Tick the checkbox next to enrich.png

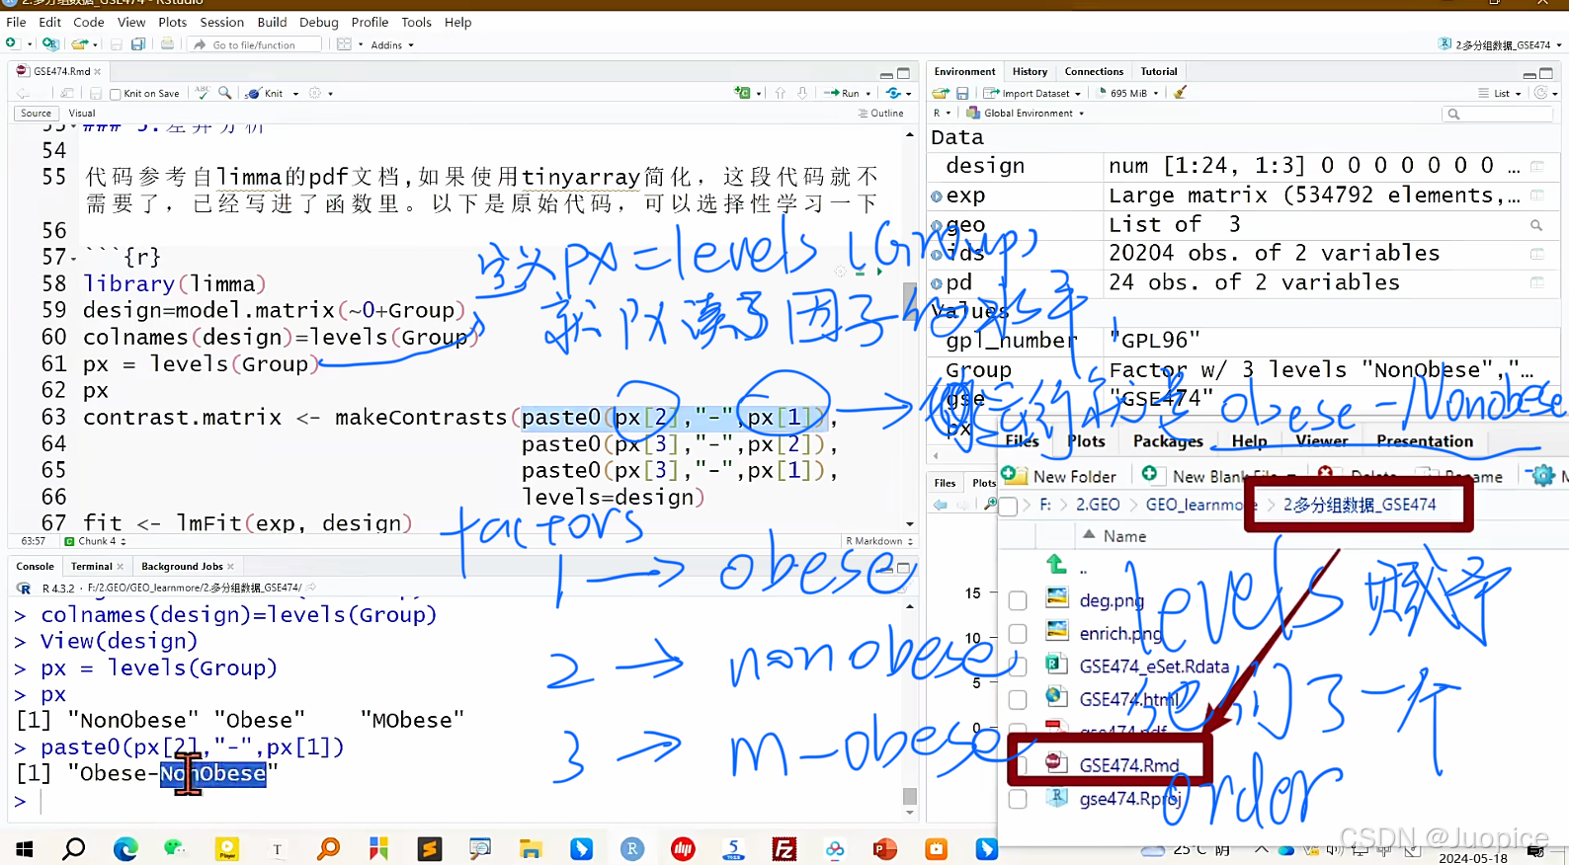click(1018, 633)
